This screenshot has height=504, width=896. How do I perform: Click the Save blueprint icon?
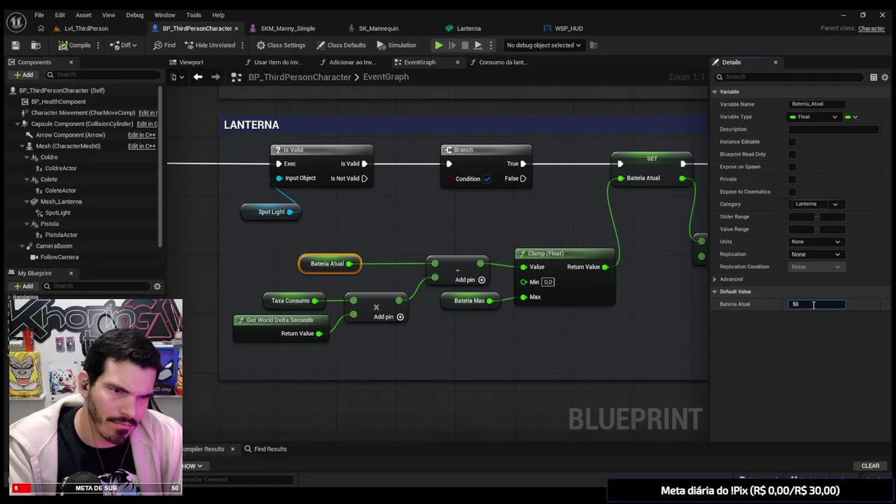(15, 45)
